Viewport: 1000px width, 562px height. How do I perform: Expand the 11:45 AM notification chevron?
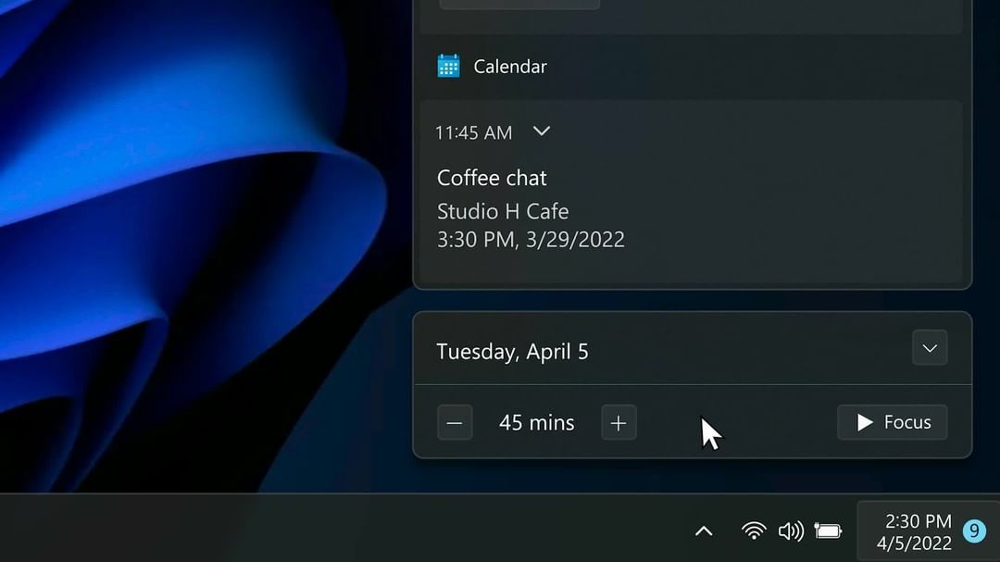[x=542, y=131]
